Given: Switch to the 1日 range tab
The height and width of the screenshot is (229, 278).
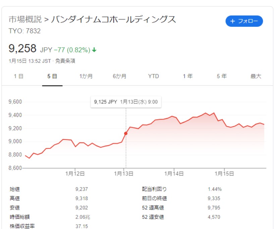Looking at the screenshot, I should click(18, 76).
